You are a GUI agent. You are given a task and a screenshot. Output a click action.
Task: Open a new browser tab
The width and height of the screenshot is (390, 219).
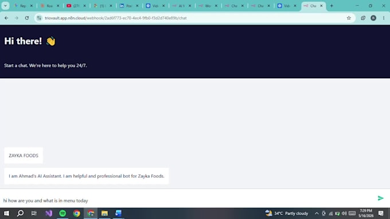pos(331,6)
